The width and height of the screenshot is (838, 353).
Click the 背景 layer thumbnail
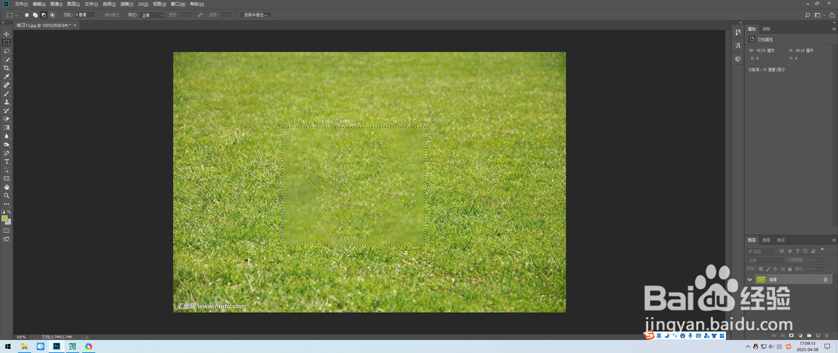761,280
